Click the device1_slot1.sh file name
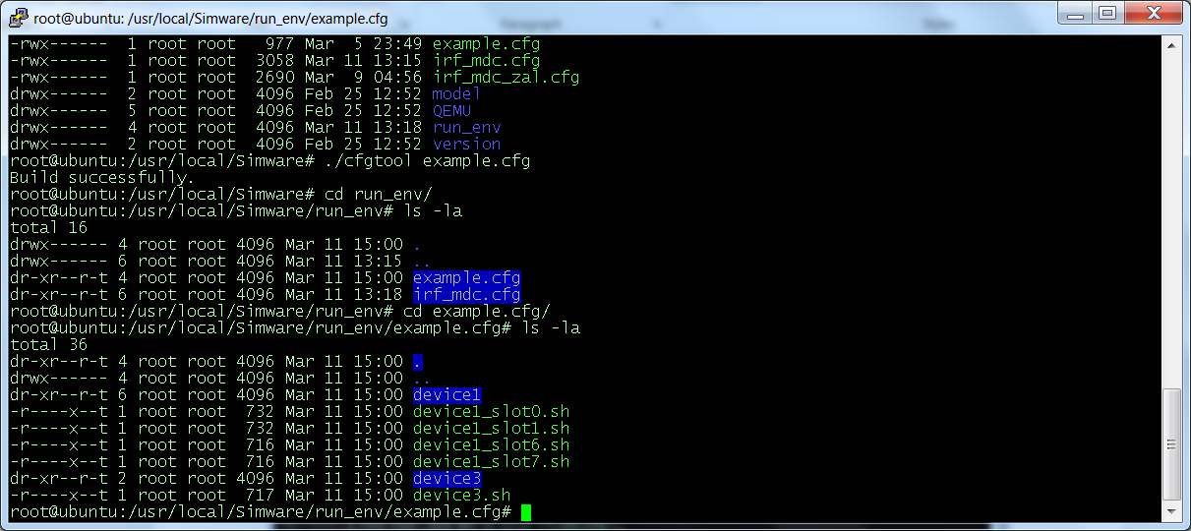Image resolution: width=1191 pixels, height=531 pixels. click(x=491, y=429)
